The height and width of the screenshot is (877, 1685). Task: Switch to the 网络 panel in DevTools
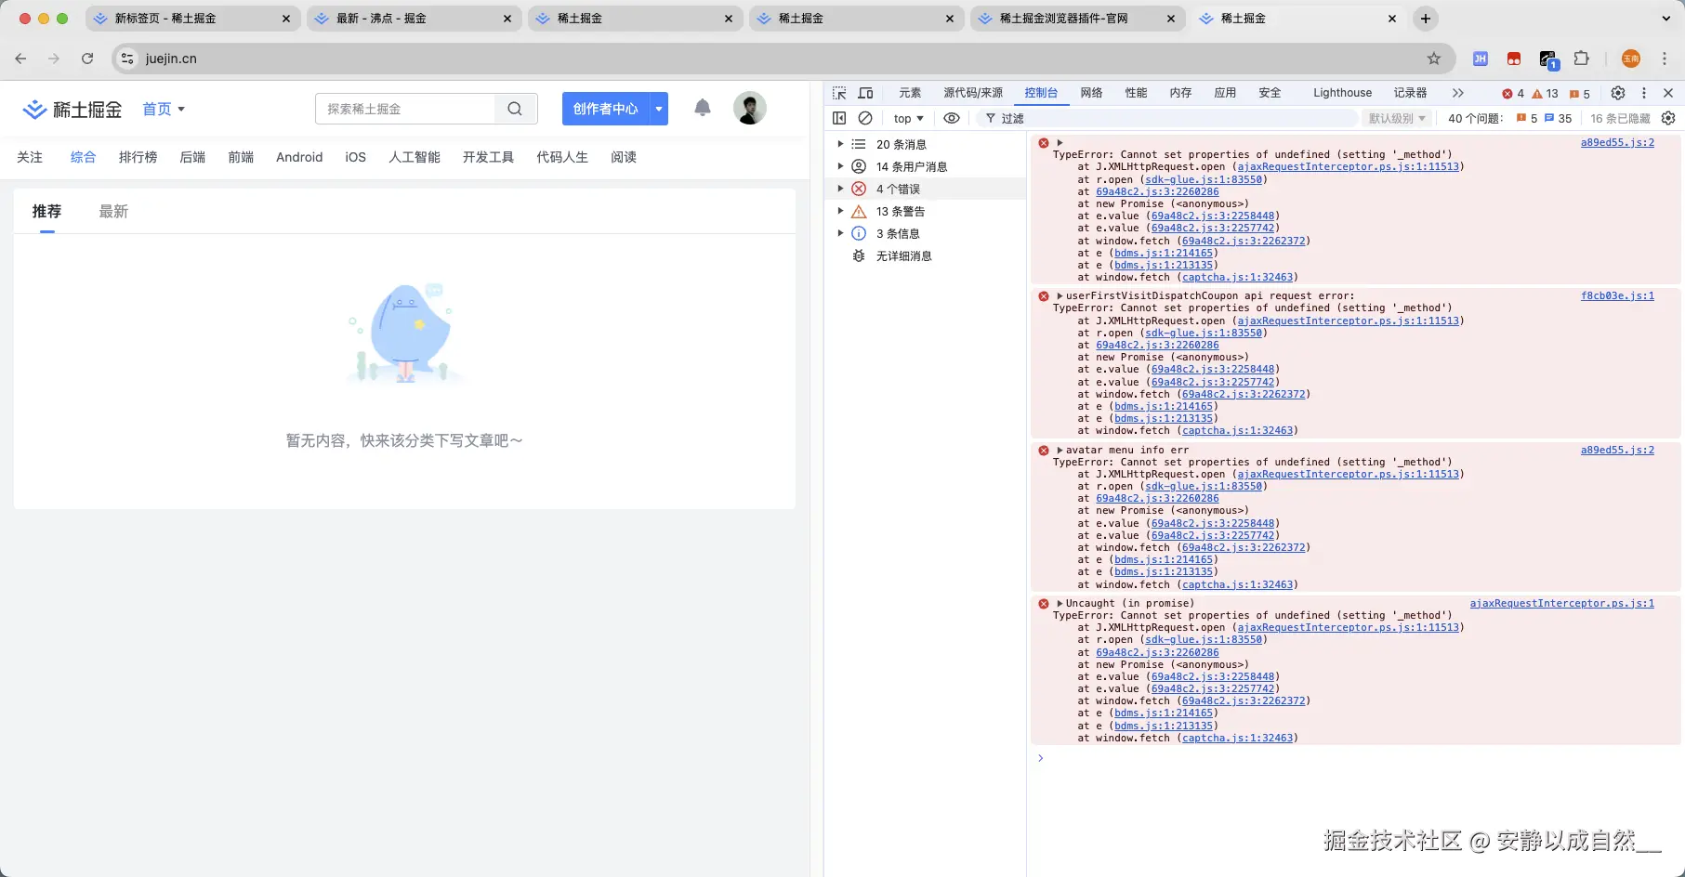coord(1091,93)
